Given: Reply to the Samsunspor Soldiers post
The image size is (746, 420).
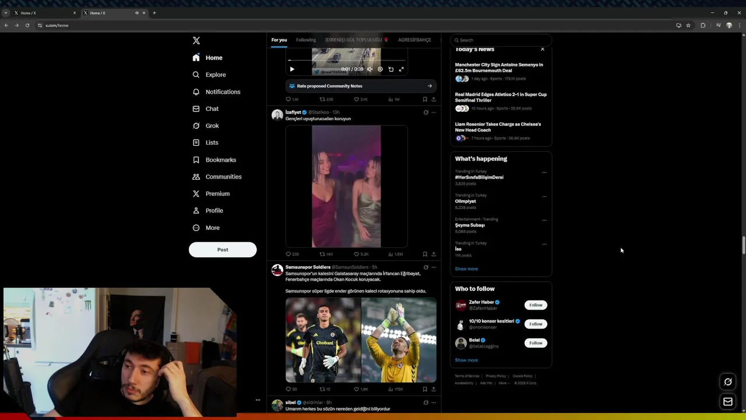Looking at the screenshot, I should point(291,389).
